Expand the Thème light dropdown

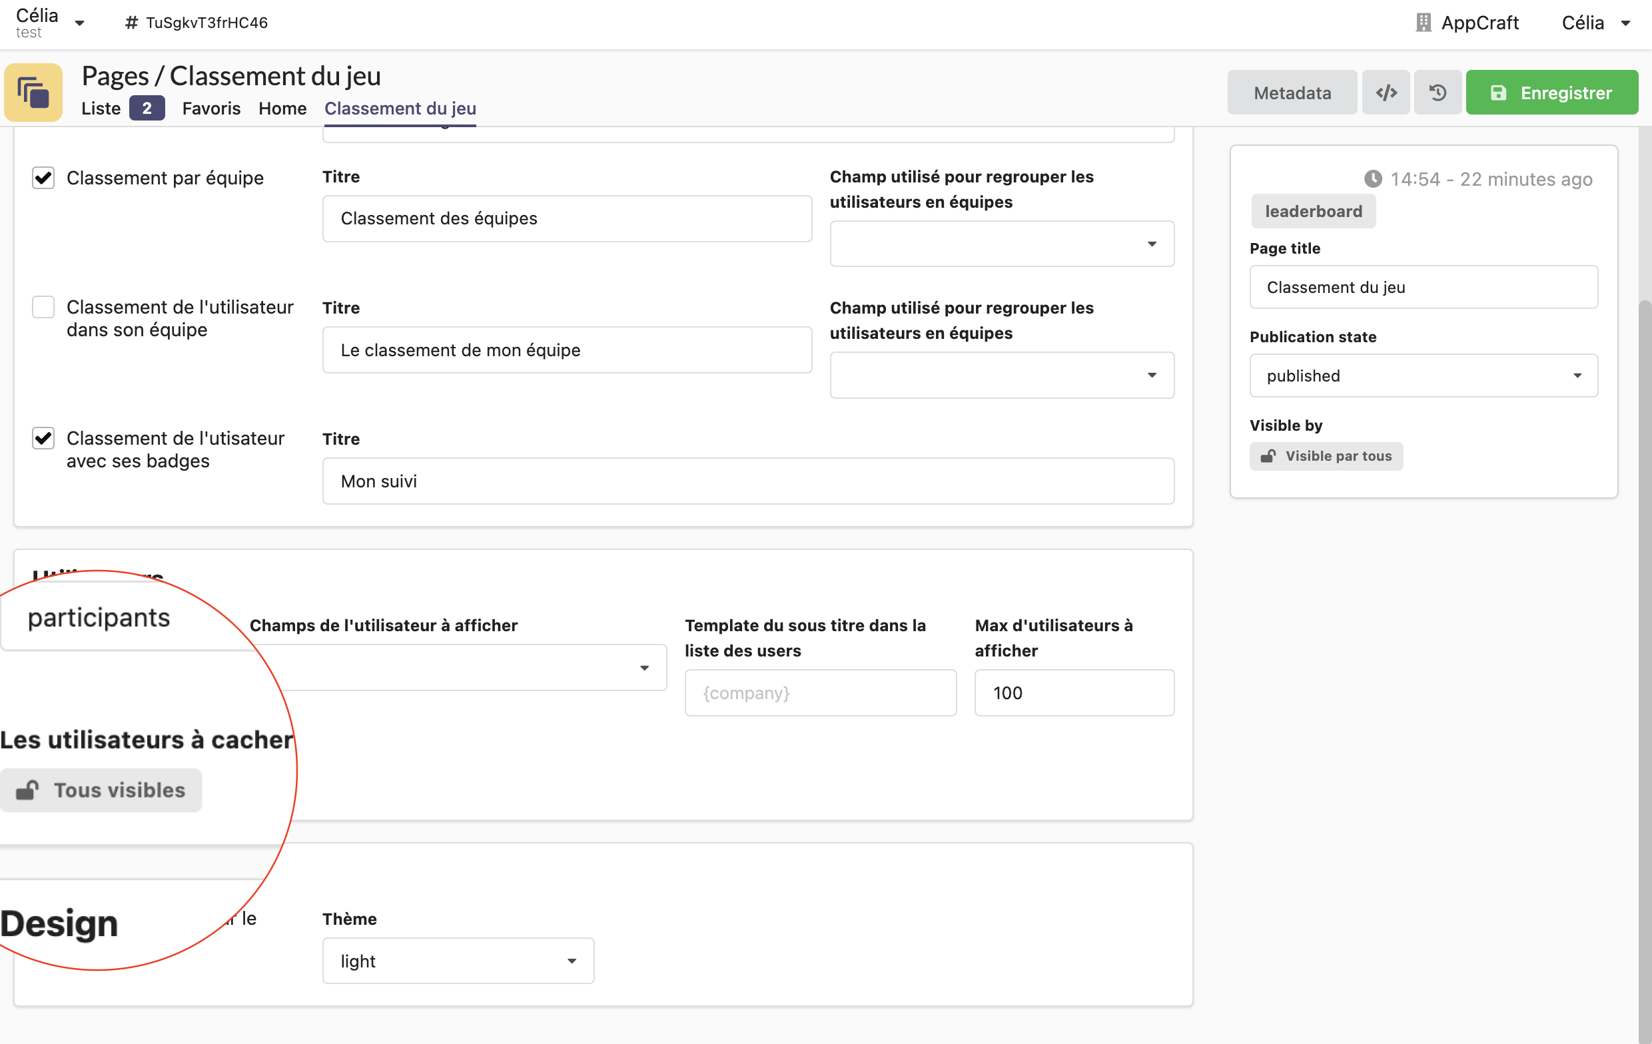[458, 961]
